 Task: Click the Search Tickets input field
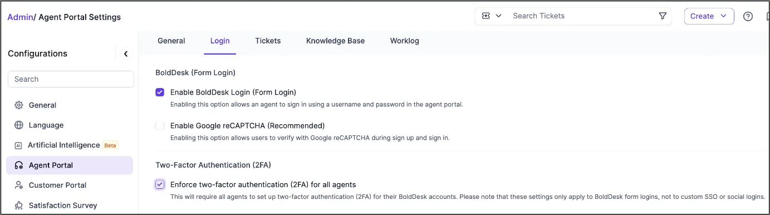click(x=581, y=16)
